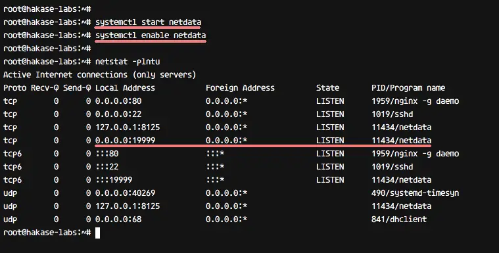Click the 'Active Internet connections' line

click(x=100, y=75)
